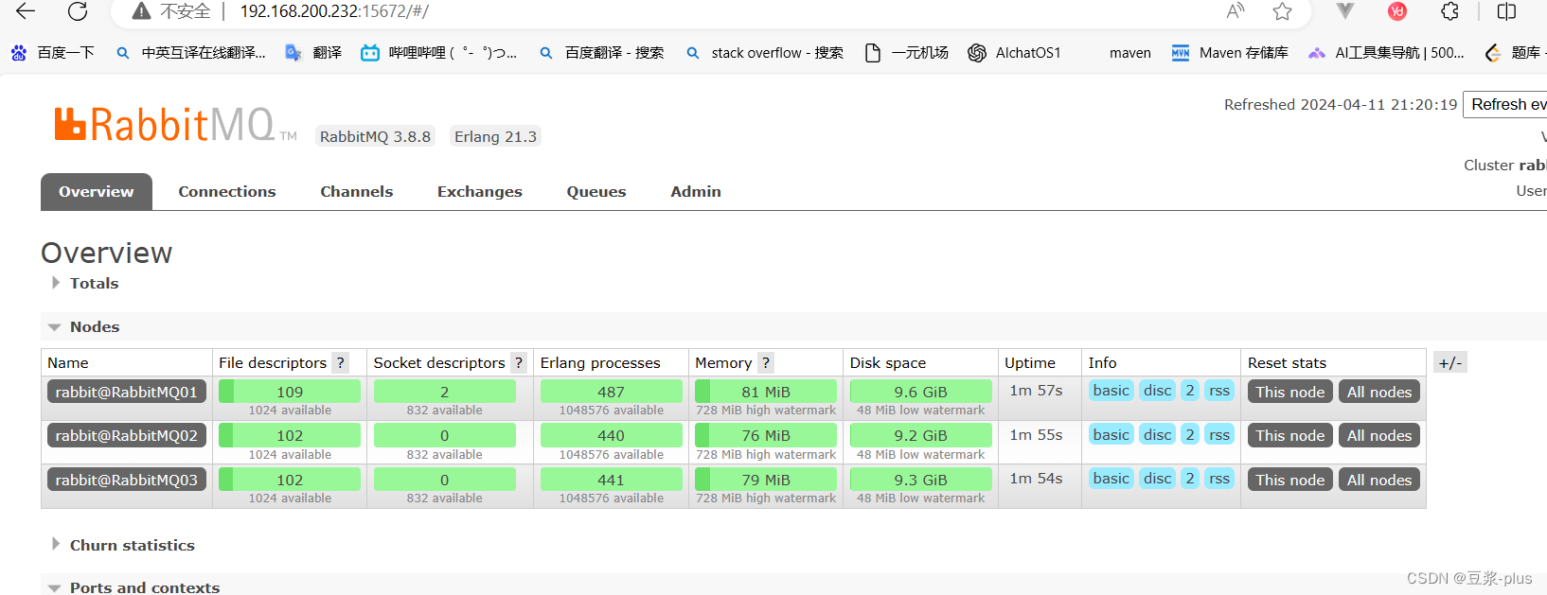Click This node reset for RabbitMQ01
The image size is (1547, 595).
(1290, 392)
